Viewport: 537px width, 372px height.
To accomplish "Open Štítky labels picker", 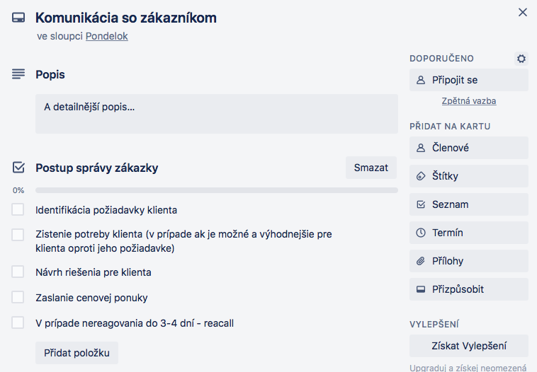I will coord(469,176).
